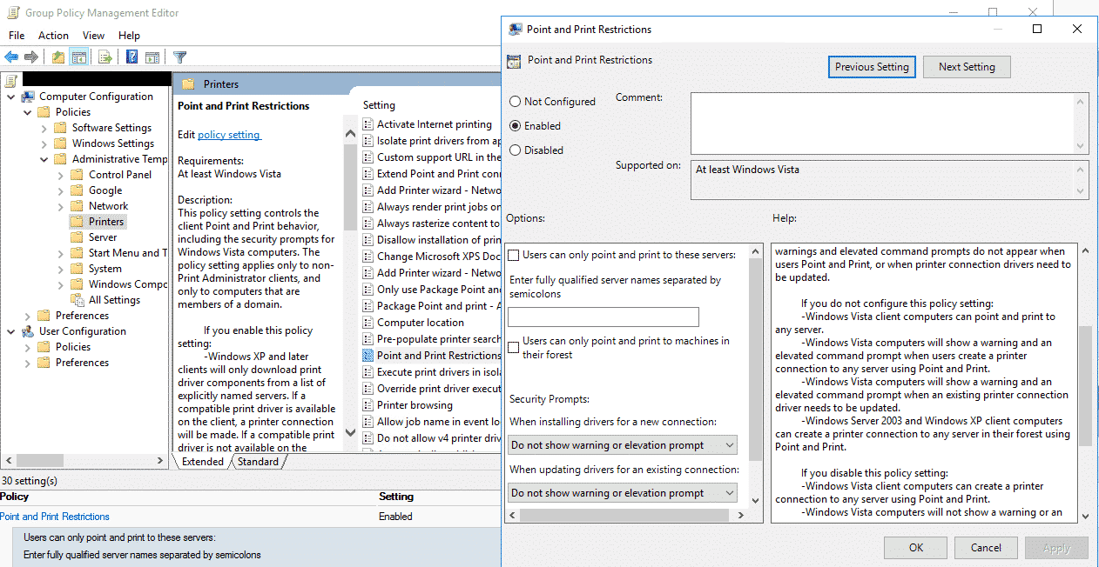Toggle the Show/Hide Console Tree icon
Viewport: 1099px width, 567px height.
(79, 57)
